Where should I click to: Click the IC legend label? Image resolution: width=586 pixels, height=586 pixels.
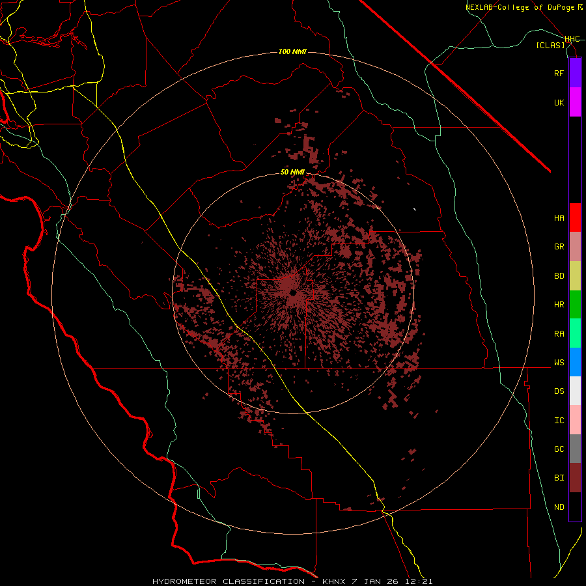coord(559,421)
